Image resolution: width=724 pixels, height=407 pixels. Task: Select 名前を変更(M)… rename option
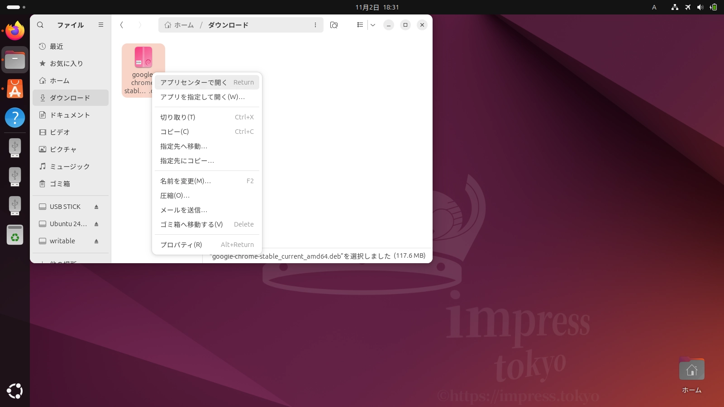[207, 181]
